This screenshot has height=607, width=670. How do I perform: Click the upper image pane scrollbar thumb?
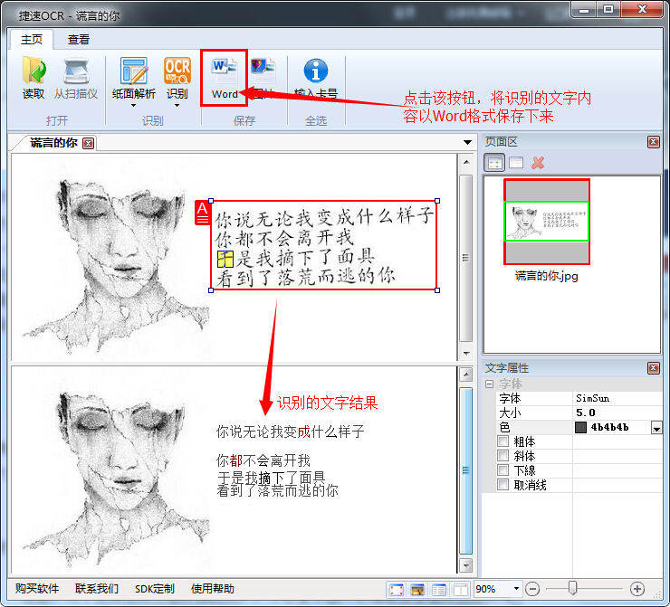tap(465, 258)
